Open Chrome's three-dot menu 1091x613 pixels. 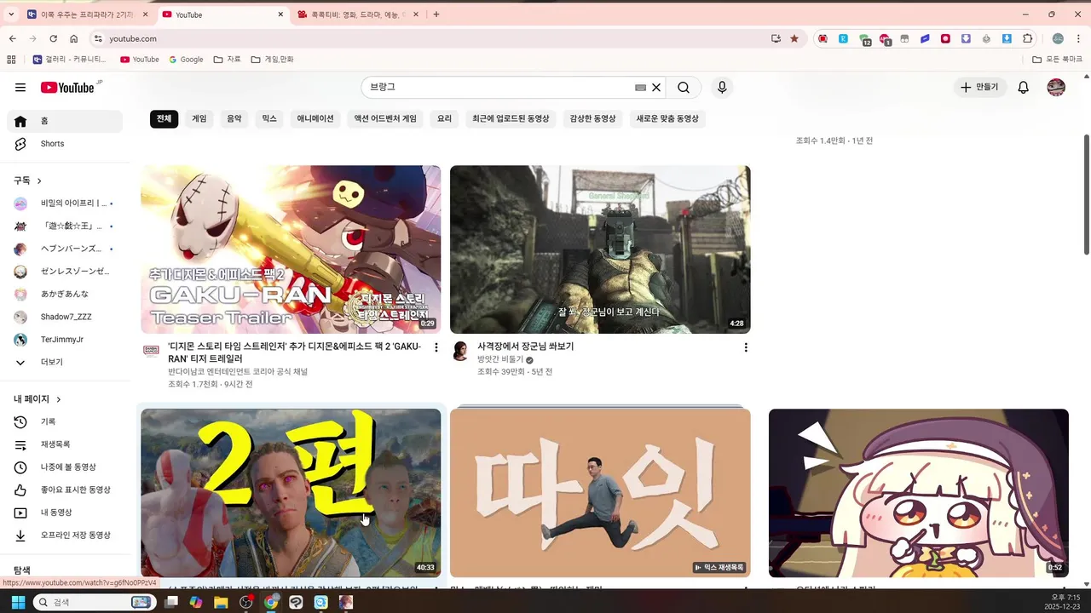tap(1078, 38)
